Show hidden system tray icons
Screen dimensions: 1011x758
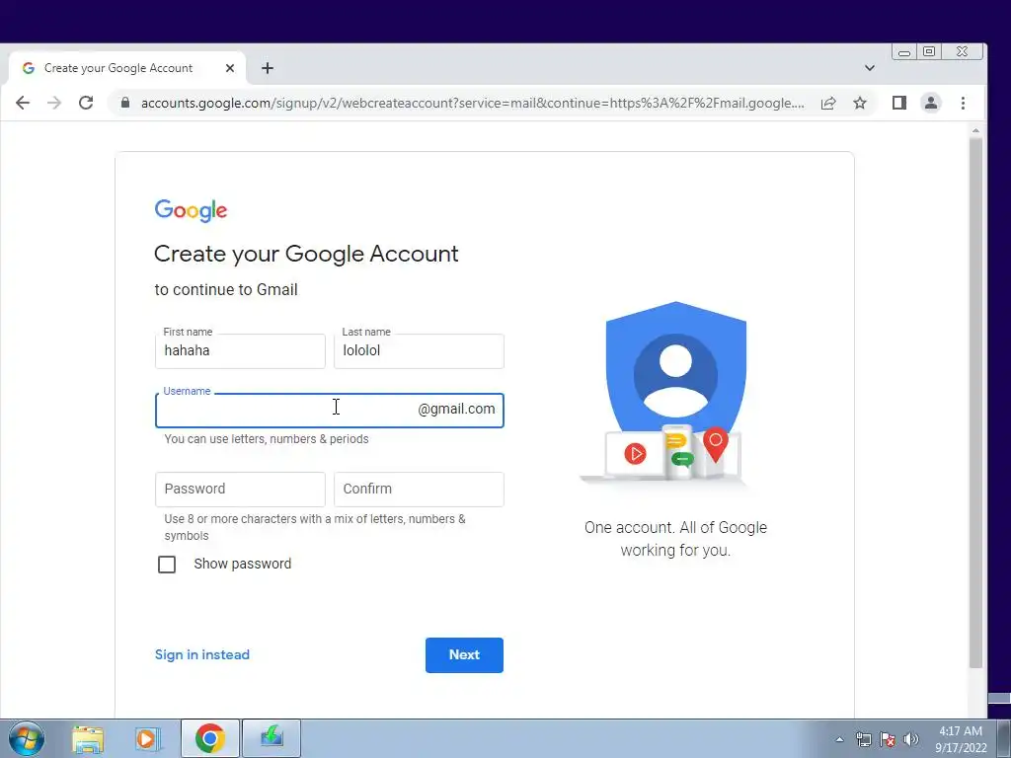tap(839, 739)
